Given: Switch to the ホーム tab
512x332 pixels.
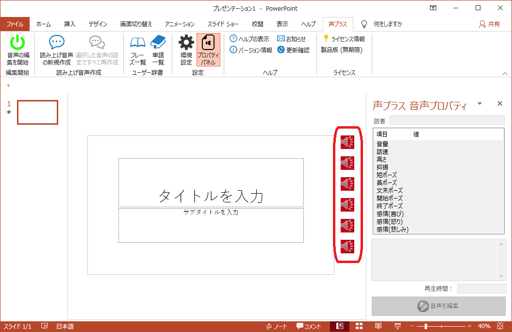Looking at the screenshot, I should (43, 24).
